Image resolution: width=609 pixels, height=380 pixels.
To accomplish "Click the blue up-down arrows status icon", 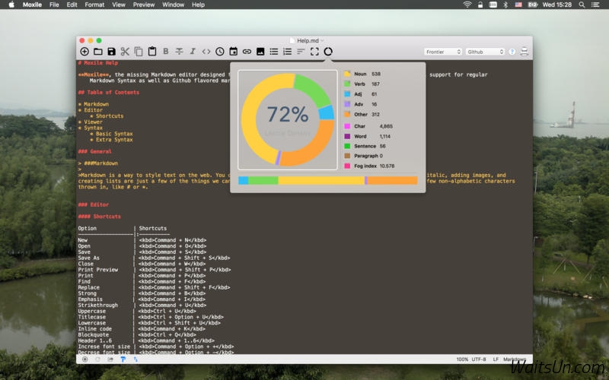I will (136, 359).
